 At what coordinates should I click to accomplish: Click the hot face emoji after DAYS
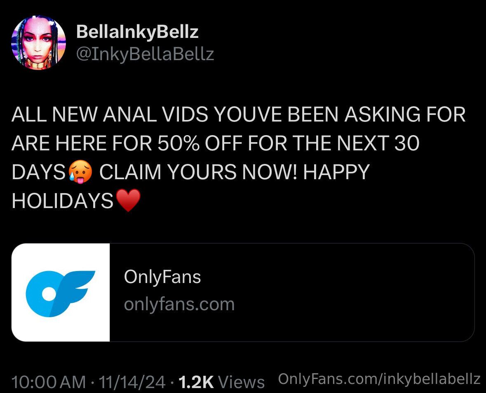pos(80,172)
